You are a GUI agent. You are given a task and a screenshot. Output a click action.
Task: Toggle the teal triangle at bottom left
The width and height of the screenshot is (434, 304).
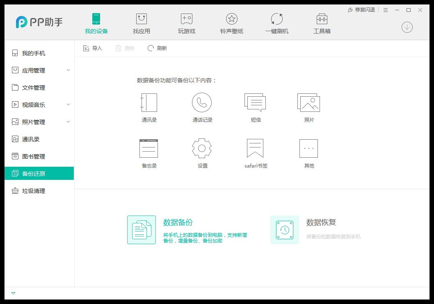pos(14,293)
